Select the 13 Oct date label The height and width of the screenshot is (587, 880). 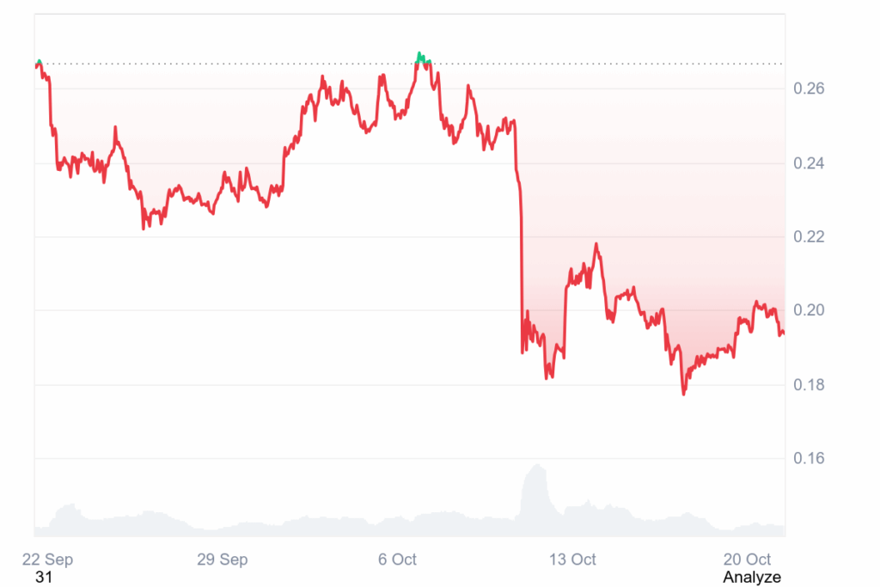572,559
